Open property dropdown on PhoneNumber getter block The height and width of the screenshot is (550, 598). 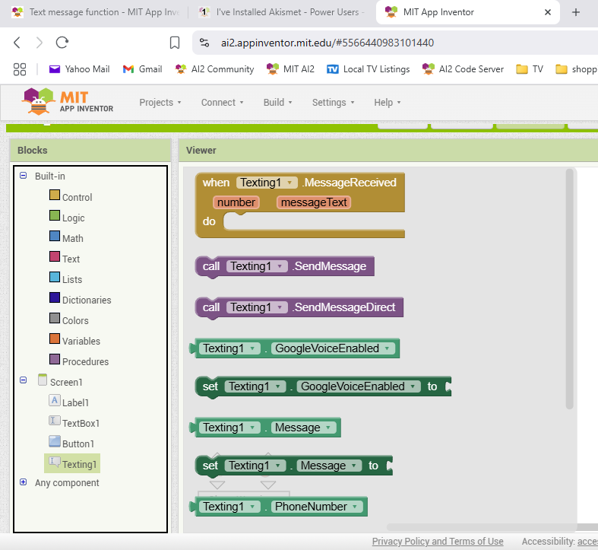(x=317, y=507)
